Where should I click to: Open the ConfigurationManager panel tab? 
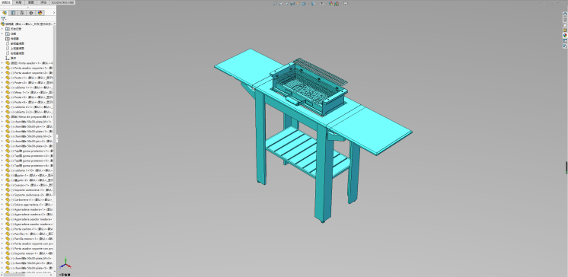tap(22, 13)
